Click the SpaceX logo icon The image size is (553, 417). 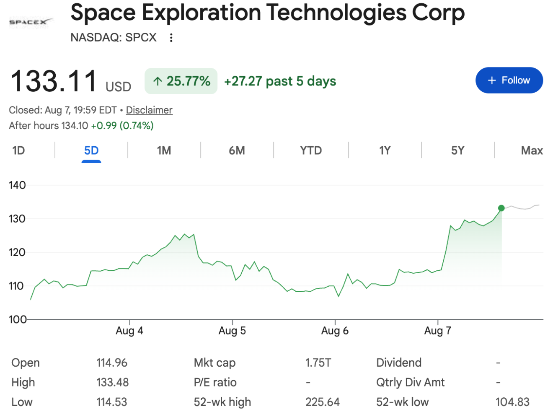pyautogui.click(x=31, y=21)
